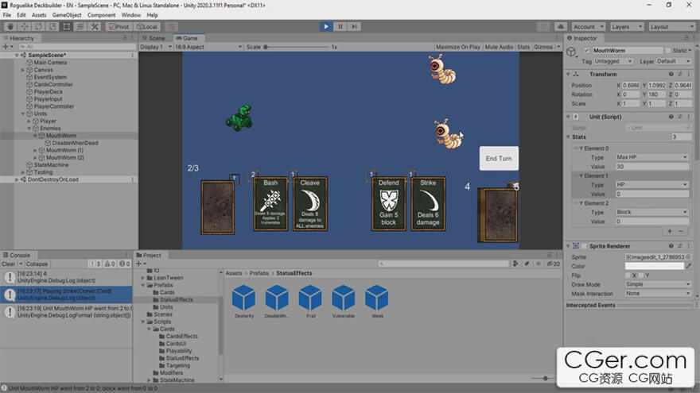Open Unit Script component help icon
This screenshot has height=393, width=700.
[x=671, y=117]
